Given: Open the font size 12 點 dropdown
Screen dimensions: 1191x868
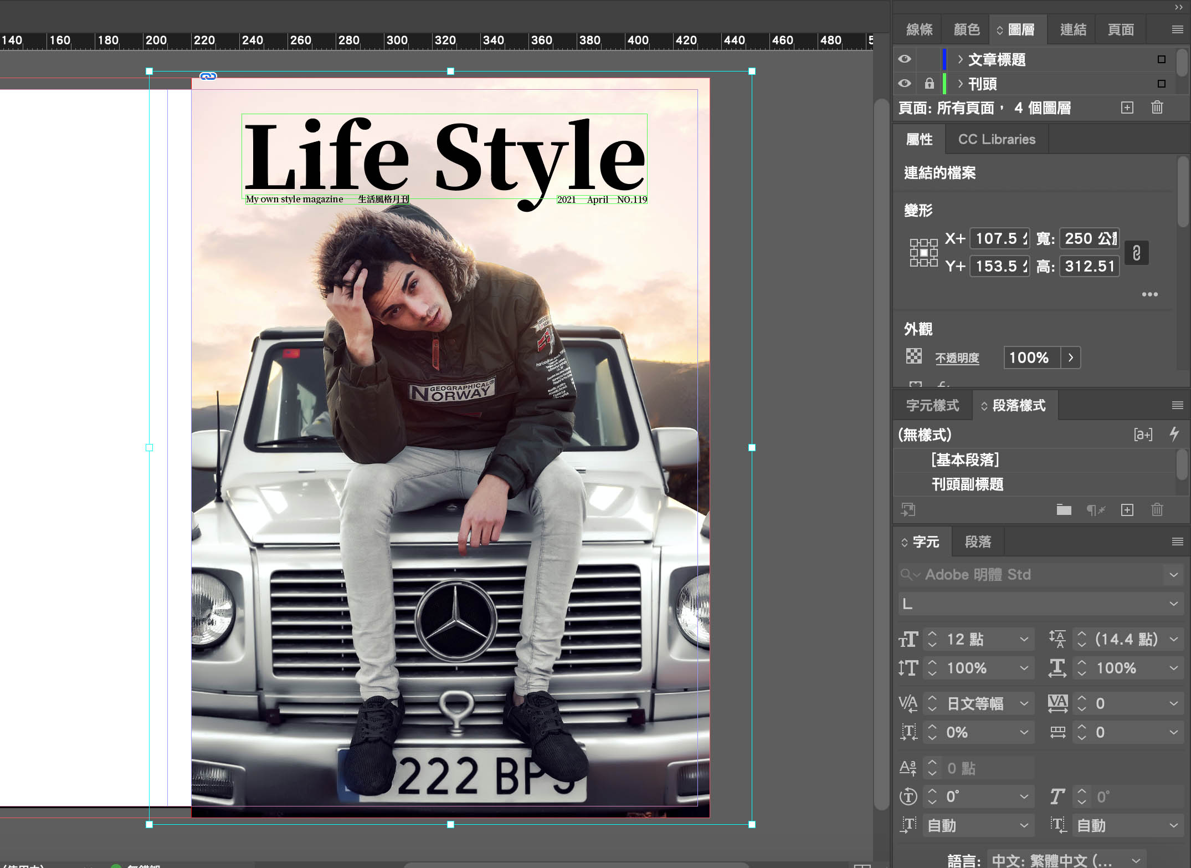Looking at the screenshot, I should [1024, 639].
